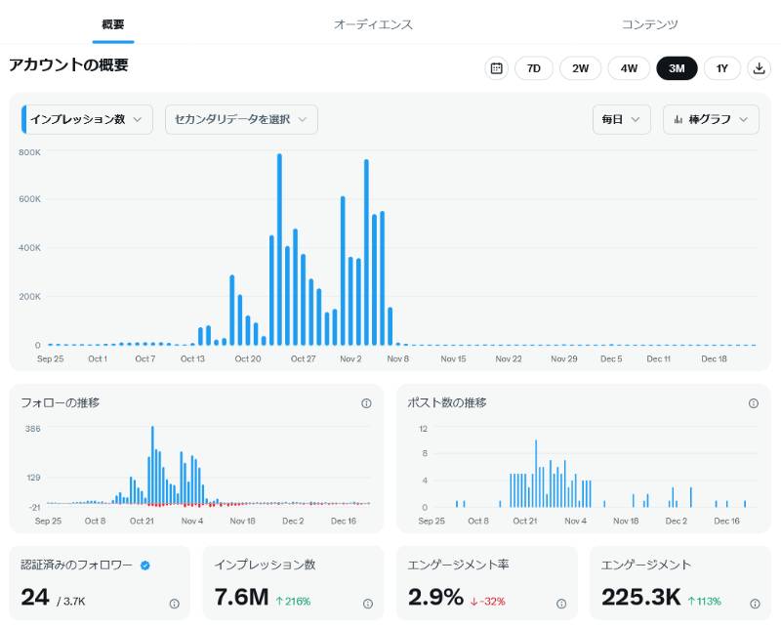Image resolution: width=781 pixels, height=628 pixels.
Task: Select the 4W time range button
Action: coord(629,68)
